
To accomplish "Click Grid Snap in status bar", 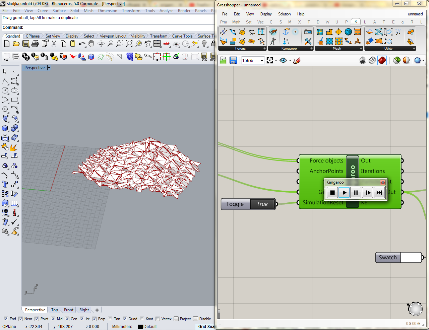I will tap(206, 327).
